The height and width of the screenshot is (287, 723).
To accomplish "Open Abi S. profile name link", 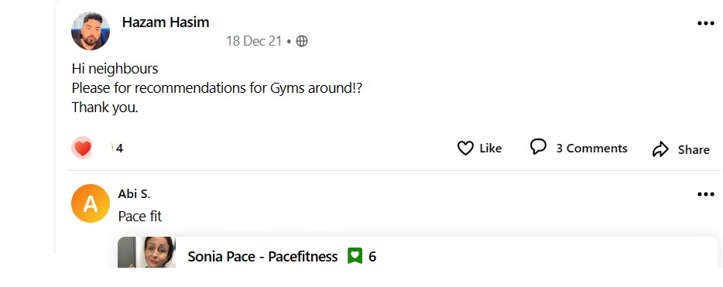I will point(134,194).
